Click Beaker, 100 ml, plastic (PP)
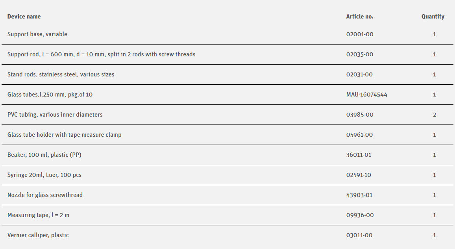The image size is (455, 249). coord(44,155)
